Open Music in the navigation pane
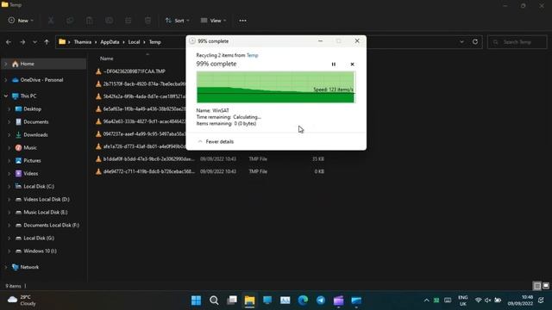The image size is (552, 310). (x=29, y=148)
